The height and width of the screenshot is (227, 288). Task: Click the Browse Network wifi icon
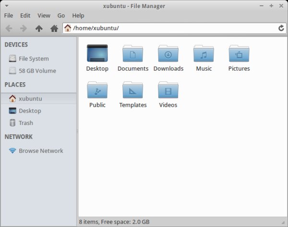(12, 151)
